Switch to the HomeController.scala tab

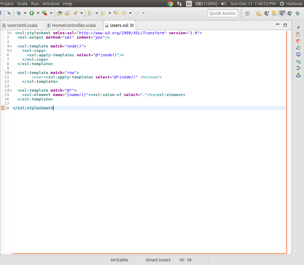[x=72, y=25]
